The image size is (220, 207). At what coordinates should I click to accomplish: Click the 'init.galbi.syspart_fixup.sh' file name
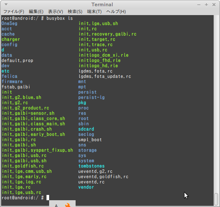coord(37,150)
